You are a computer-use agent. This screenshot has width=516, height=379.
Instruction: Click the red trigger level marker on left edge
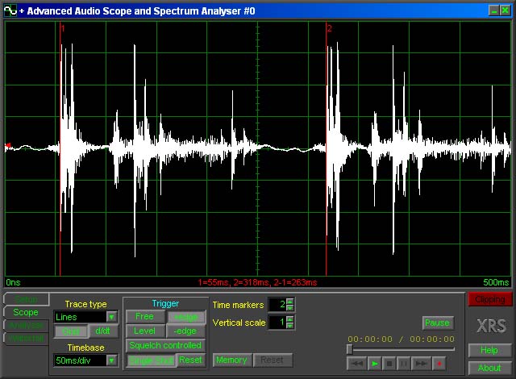click(8, 145)
